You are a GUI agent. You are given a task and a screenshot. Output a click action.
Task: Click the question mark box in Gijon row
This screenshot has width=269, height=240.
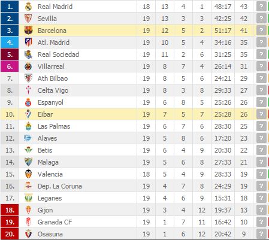[261, 210]
